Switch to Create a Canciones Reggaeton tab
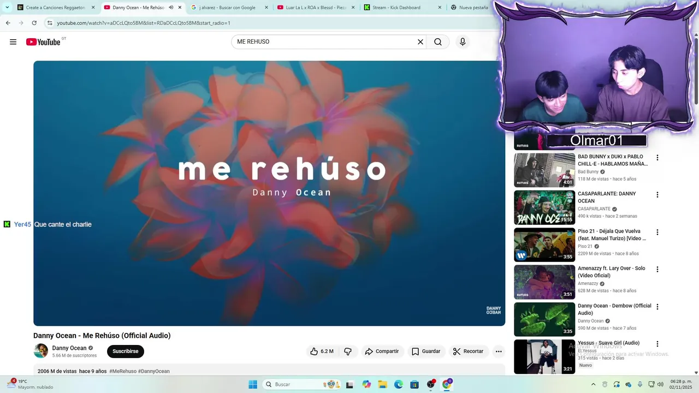This screenshot has width=699, height=393. point(55,8)
